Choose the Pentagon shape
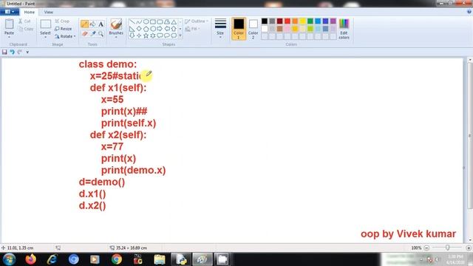 146,29
